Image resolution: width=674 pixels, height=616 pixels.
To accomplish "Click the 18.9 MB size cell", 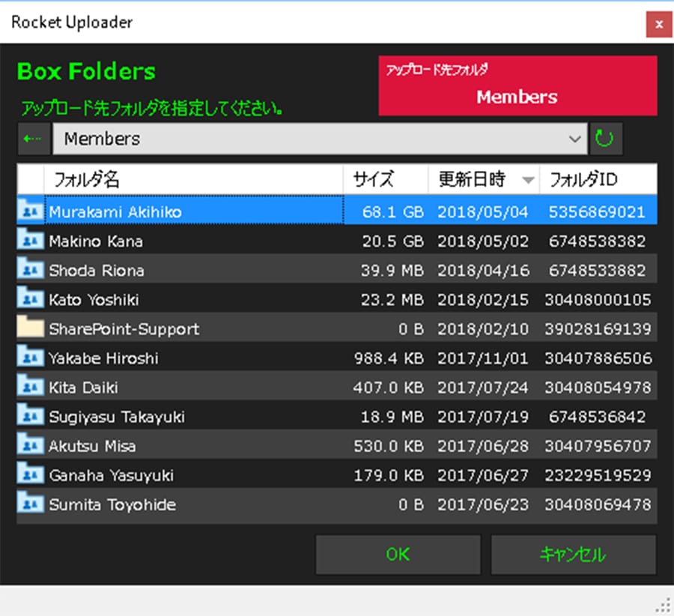I will pyautogui.click(x=392, y=417).
